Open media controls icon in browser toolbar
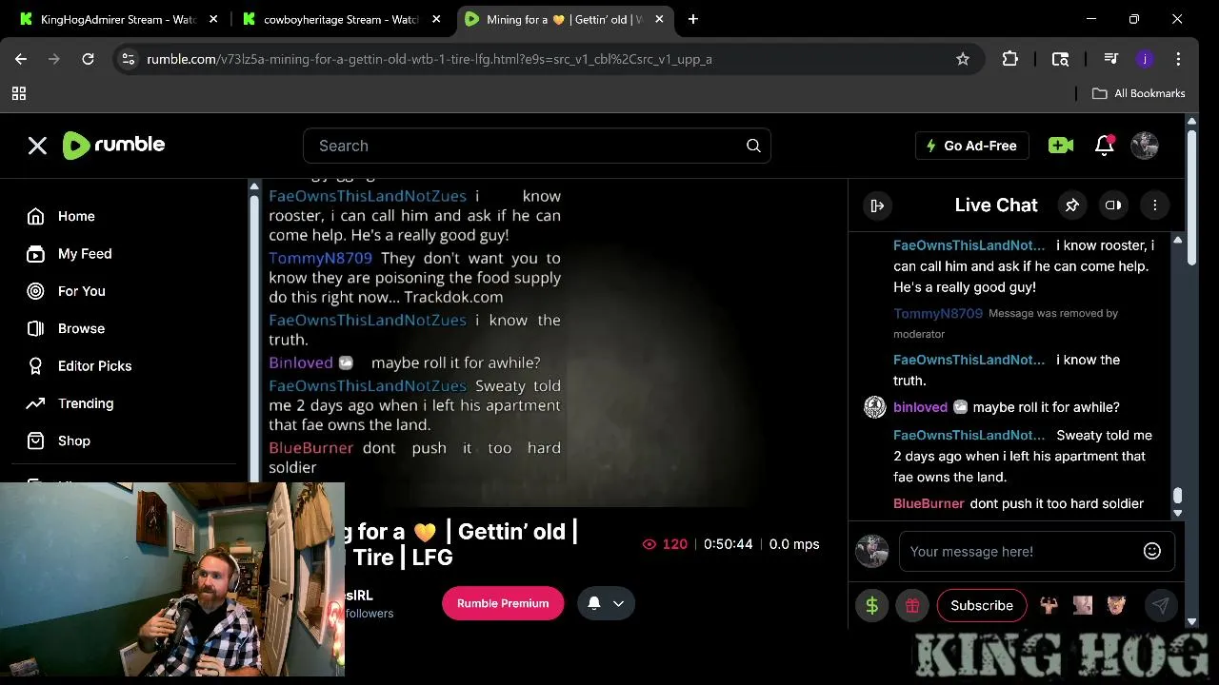 coord(1110,59)
